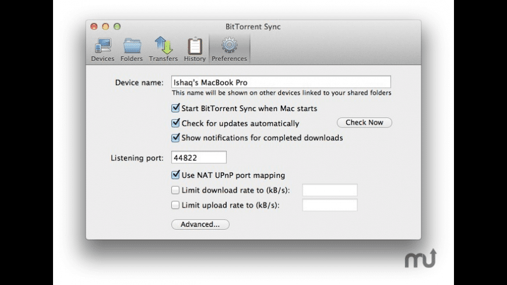This screenshot has height=285, width=507.
Task: Enable Limit download rate checkbox
Action: coord(175,190)
